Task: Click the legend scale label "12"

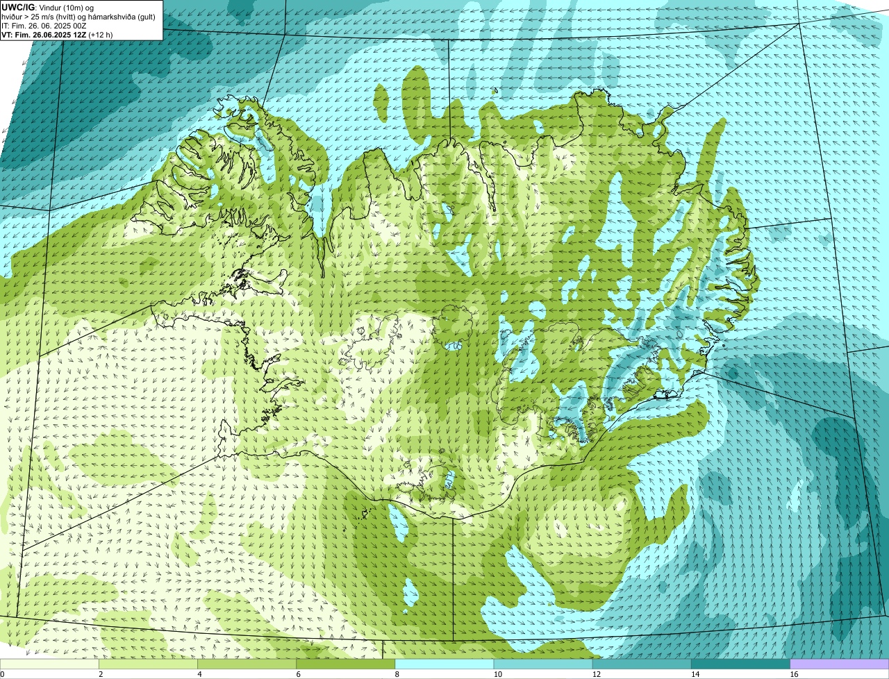Action: point(596,674)
